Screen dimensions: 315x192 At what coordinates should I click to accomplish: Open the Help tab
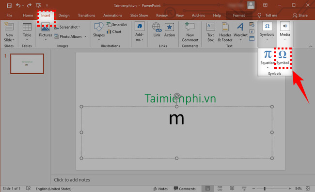point(217,16)
